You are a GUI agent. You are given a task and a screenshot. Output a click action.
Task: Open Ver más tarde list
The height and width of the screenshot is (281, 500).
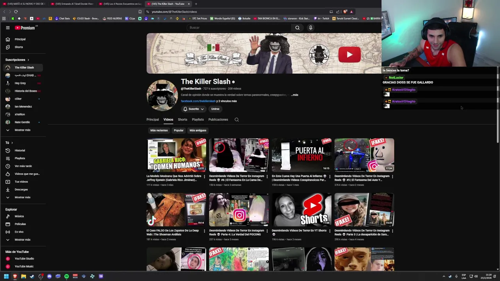click(x=23, y=166)
